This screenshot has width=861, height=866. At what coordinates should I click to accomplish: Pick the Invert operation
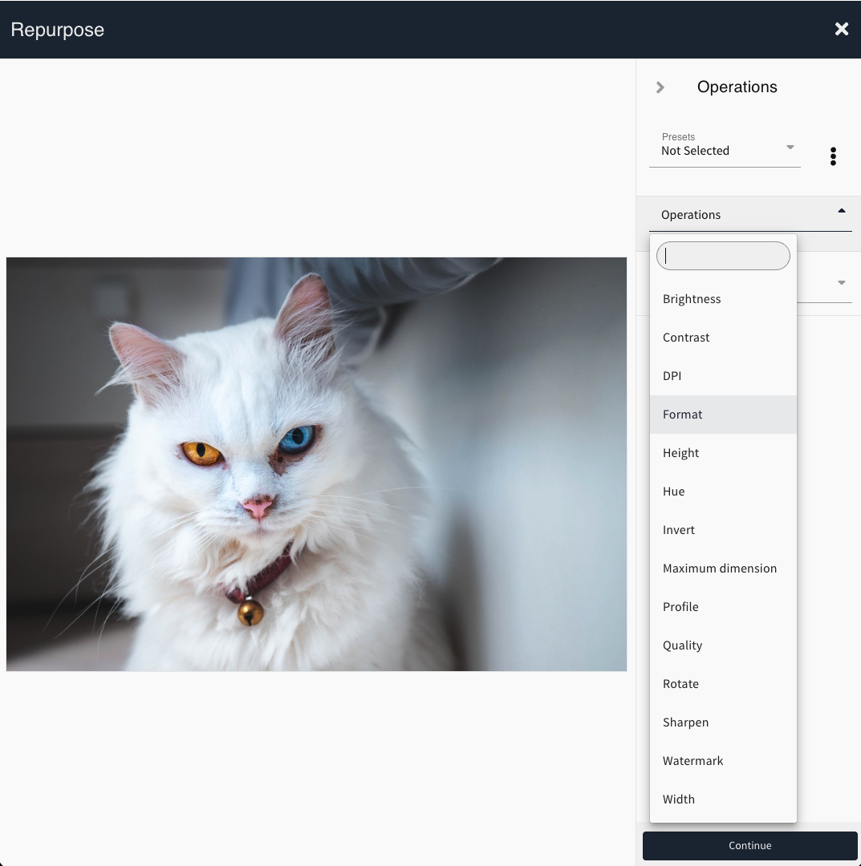[x=679, y=530]
